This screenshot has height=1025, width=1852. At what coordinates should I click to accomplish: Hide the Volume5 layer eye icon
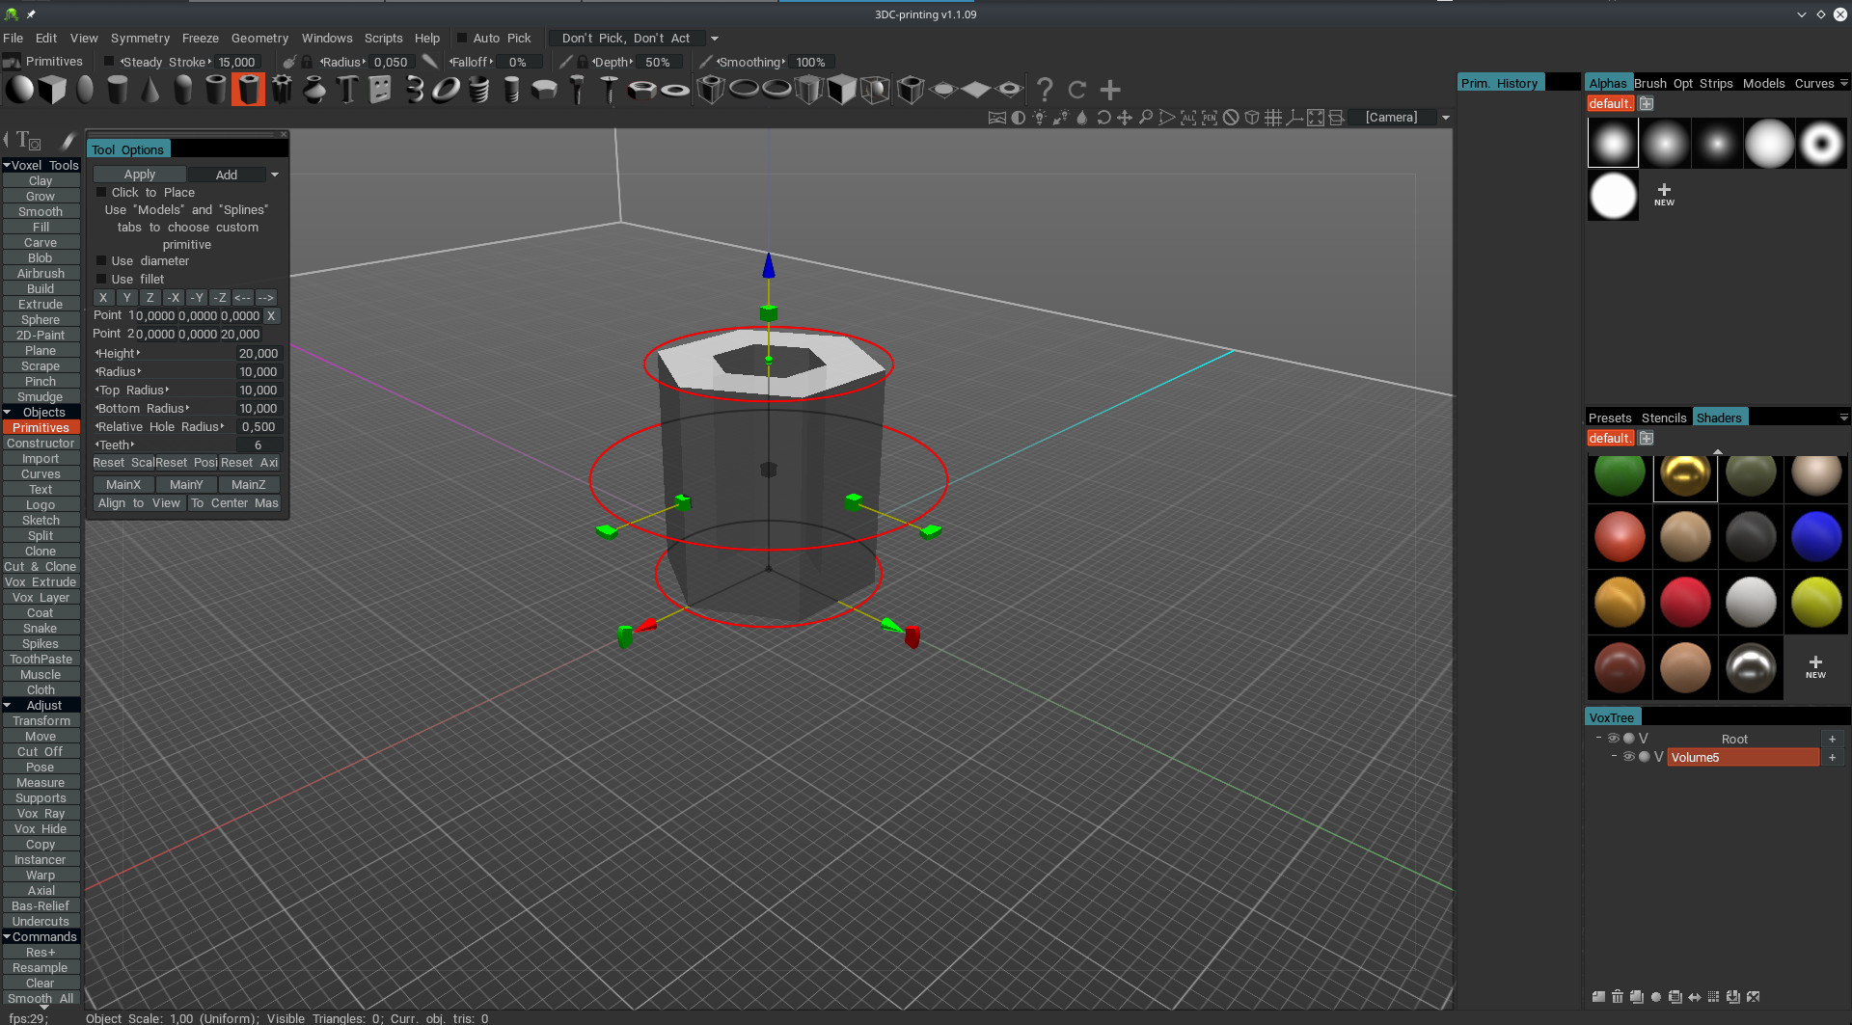(x=1628, y=757)
